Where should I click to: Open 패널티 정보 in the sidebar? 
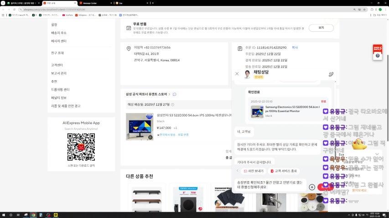coord(59,98)
